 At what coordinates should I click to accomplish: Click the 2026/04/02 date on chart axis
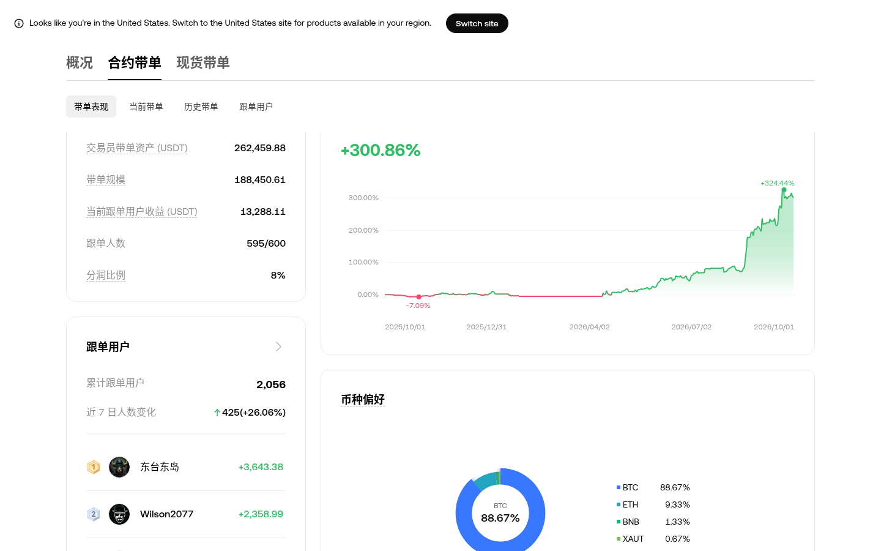(x=590, y=327)
